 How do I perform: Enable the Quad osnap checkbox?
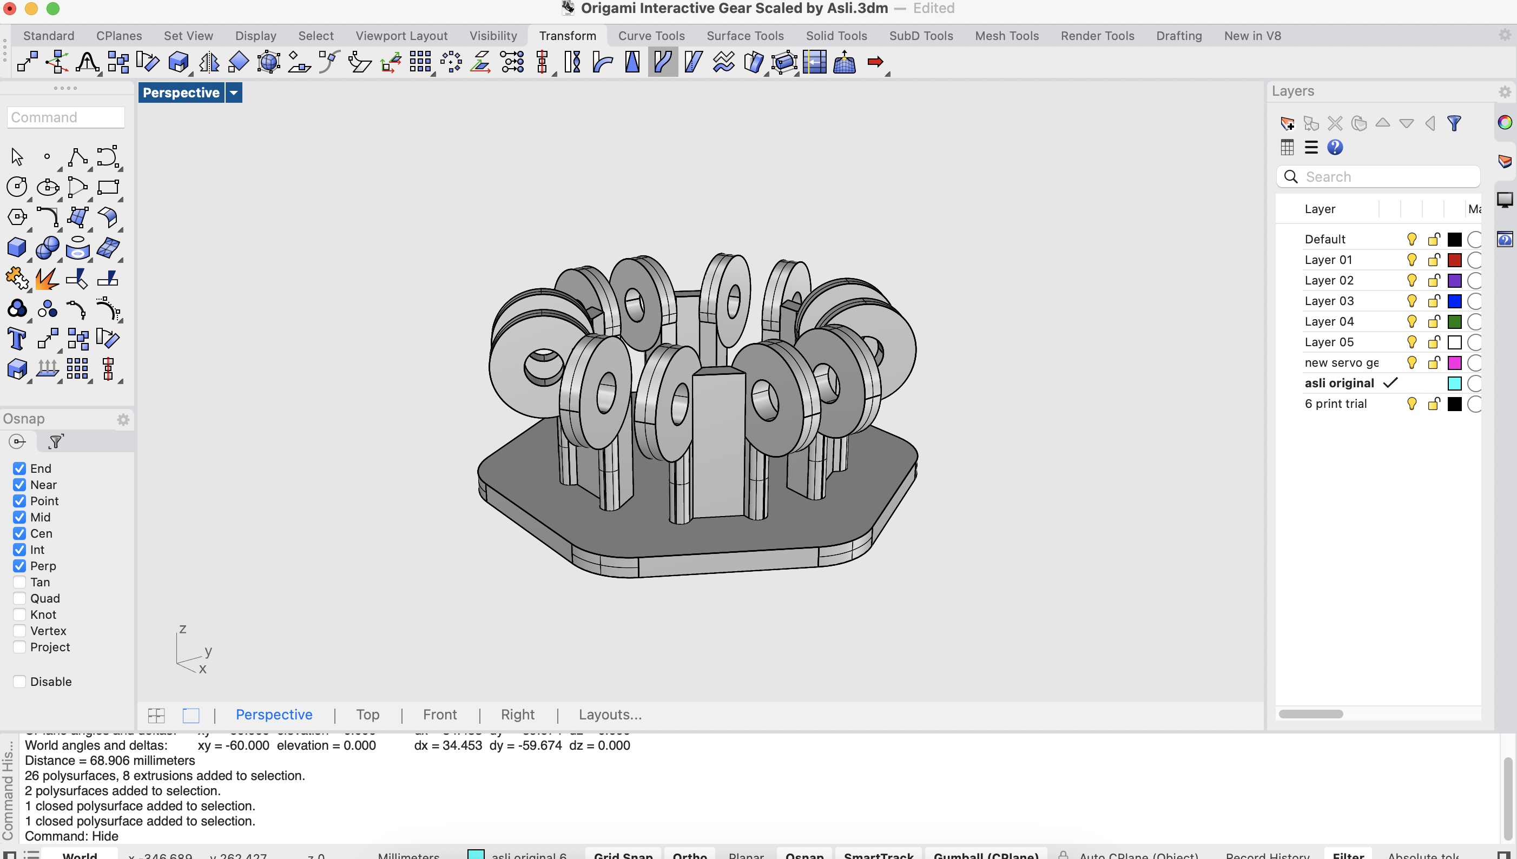point(19,598)
